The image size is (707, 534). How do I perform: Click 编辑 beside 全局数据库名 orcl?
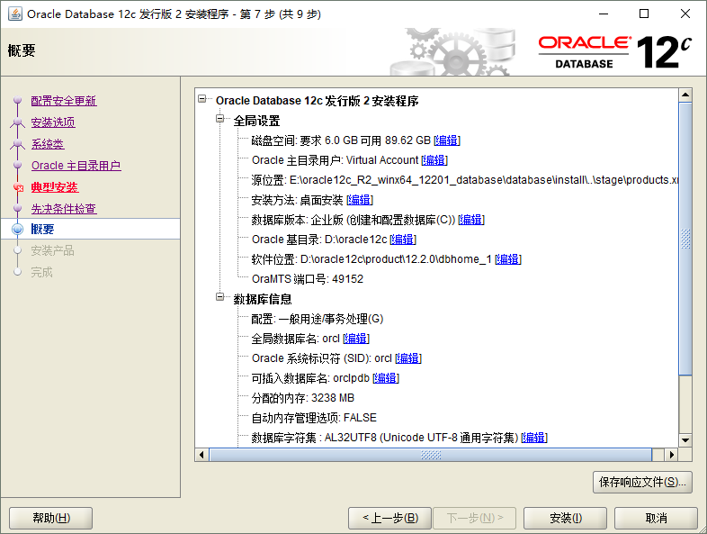[x=356, y=339]
